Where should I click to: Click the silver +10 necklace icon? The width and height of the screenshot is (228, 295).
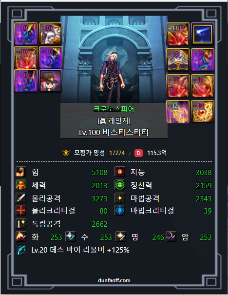[x=177, y=60]
